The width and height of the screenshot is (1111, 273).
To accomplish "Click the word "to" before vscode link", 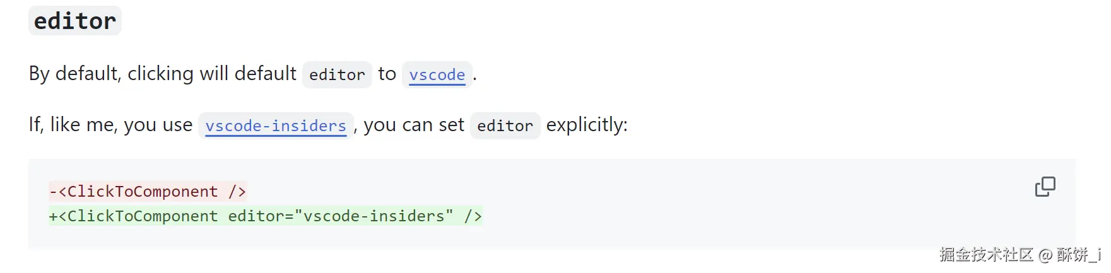I will click(x=387, y=74).
